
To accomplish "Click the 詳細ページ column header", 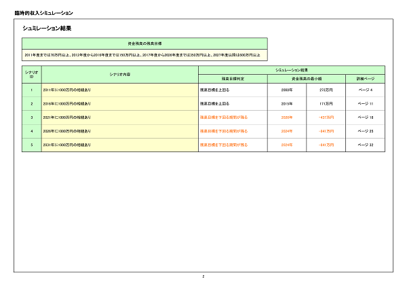I will [365, 78].
